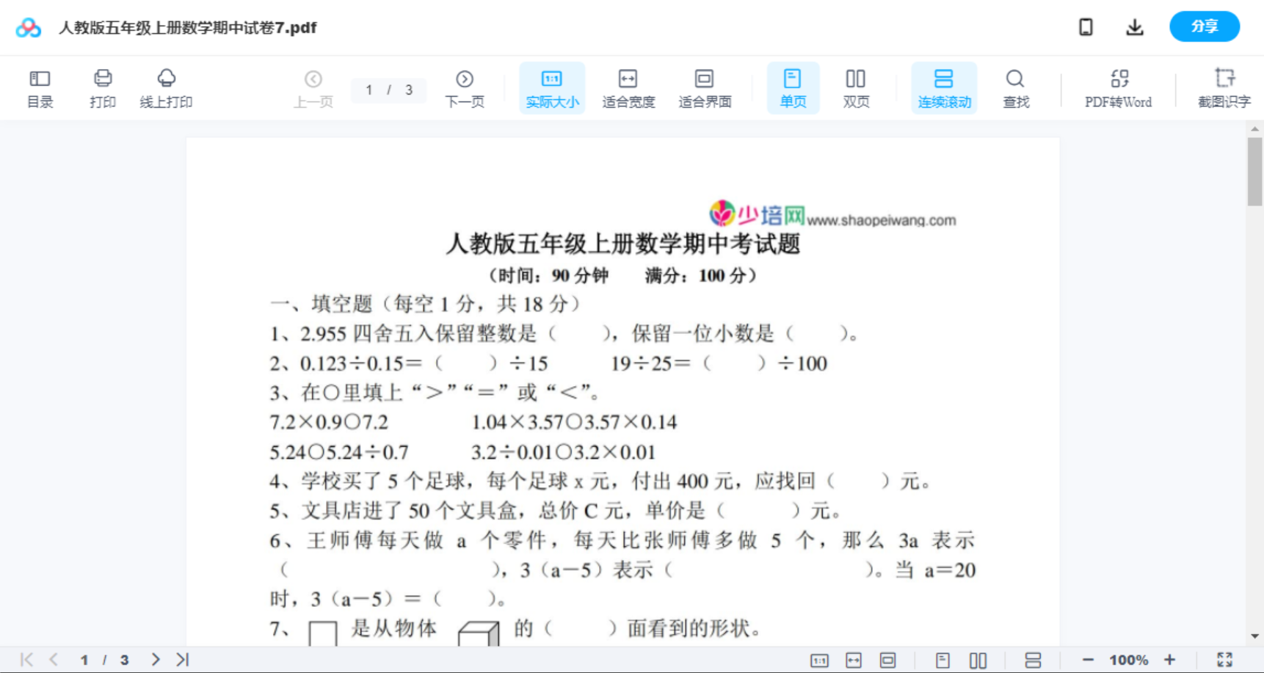Select 适合宽度 fit width zoom mode

(x=628, y=87)
